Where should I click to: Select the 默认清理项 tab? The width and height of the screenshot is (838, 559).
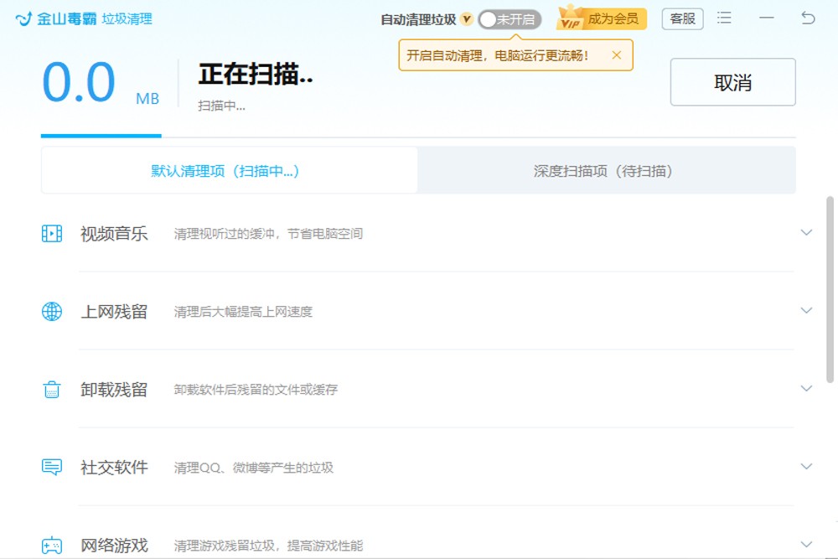(228, 170)
